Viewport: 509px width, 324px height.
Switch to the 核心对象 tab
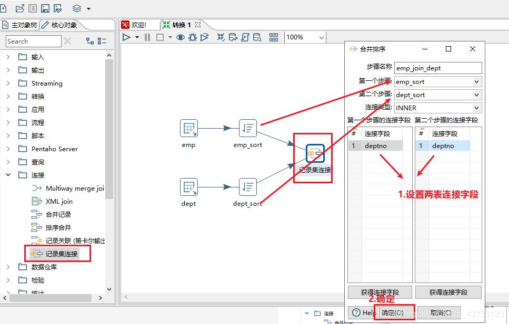click(60, 25)
